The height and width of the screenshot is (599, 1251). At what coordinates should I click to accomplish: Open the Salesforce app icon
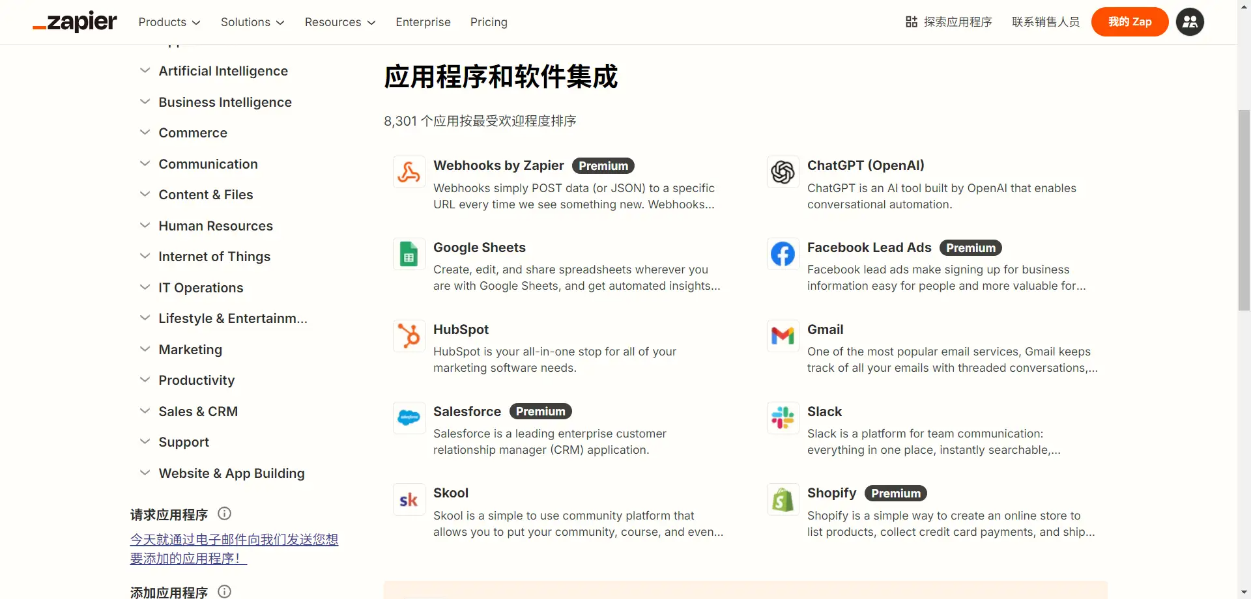409,418
